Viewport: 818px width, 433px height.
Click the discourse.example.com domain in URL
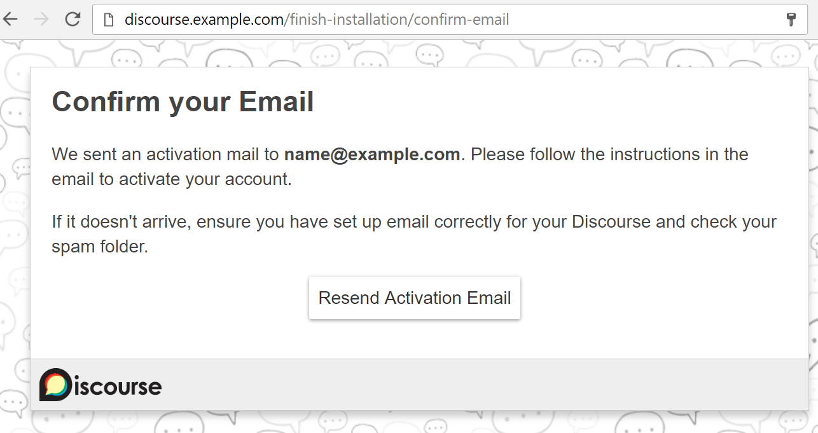(x=204, y=20)
